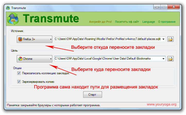Open 'О программе' about link
Viewport: 186px width, 115px height.
point(167,22)
